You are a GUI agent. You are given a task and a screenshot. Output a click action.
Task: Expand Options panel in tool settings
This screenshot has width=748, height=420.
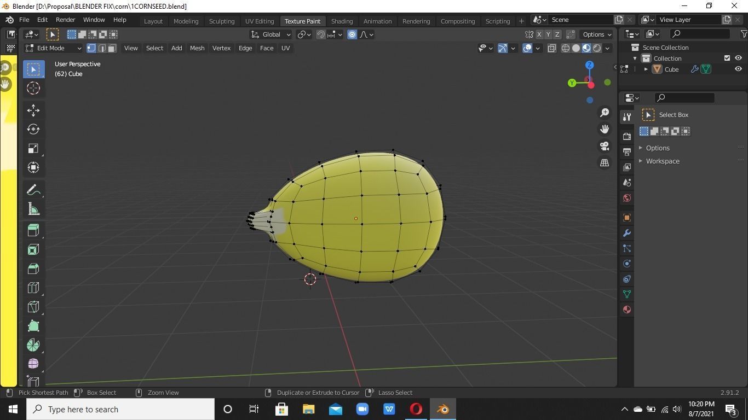click(x=641, y=148)
